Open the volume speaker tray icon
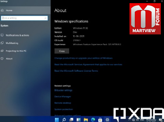This screenshot has width=164, height=122. pyautogui.click(x=137, y=120)
